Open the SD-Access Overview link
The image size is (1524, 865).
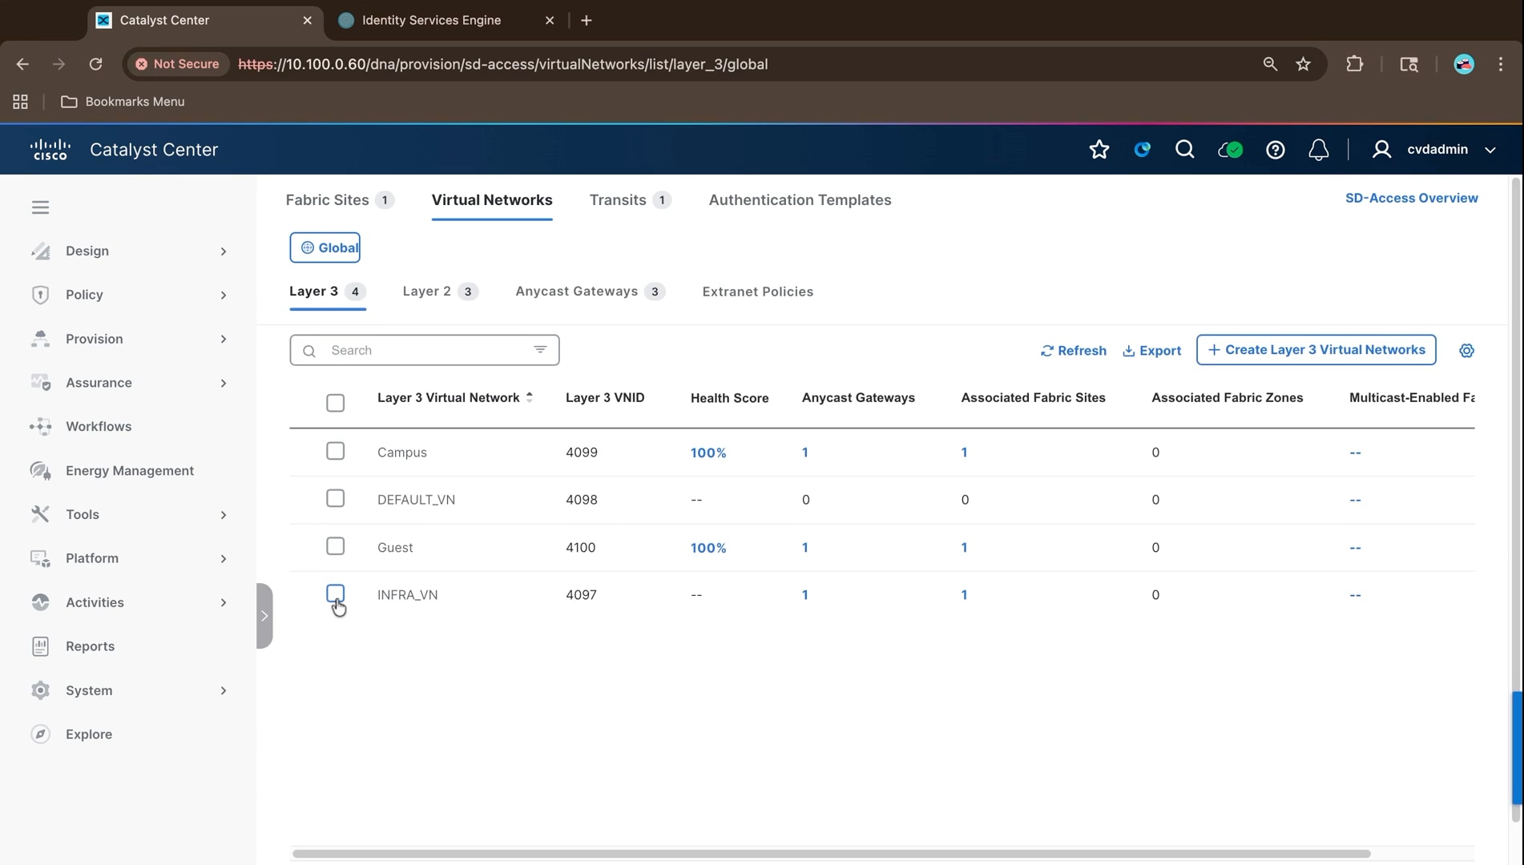1411,198
